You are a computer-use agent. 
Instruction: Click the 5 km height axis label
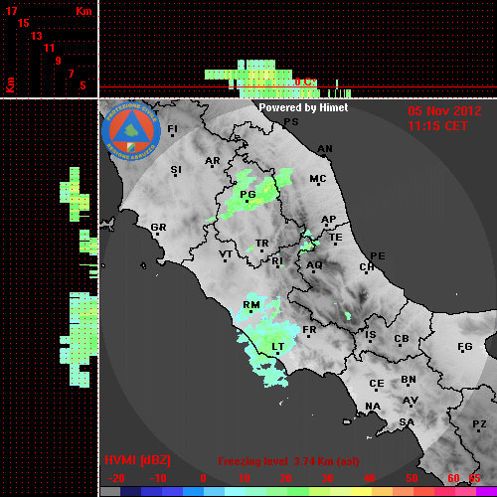pos(83,85)
